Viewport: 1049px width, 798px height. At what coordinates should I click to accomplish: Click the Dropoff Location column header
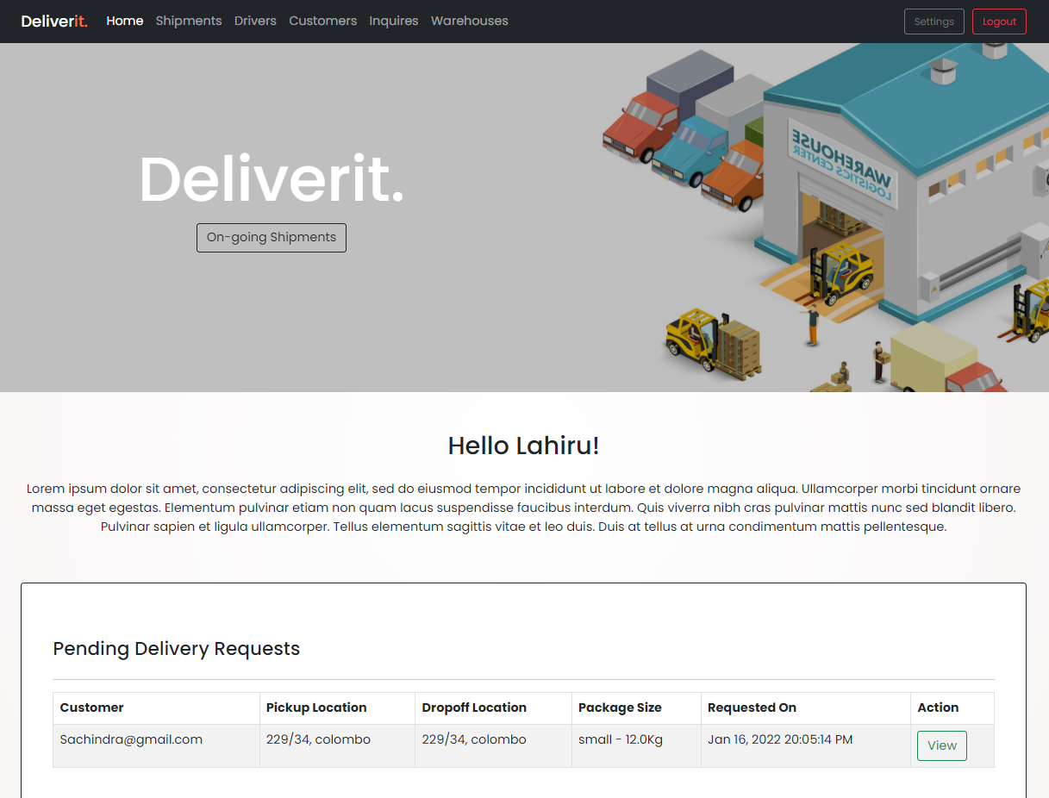tap(493, 708)
